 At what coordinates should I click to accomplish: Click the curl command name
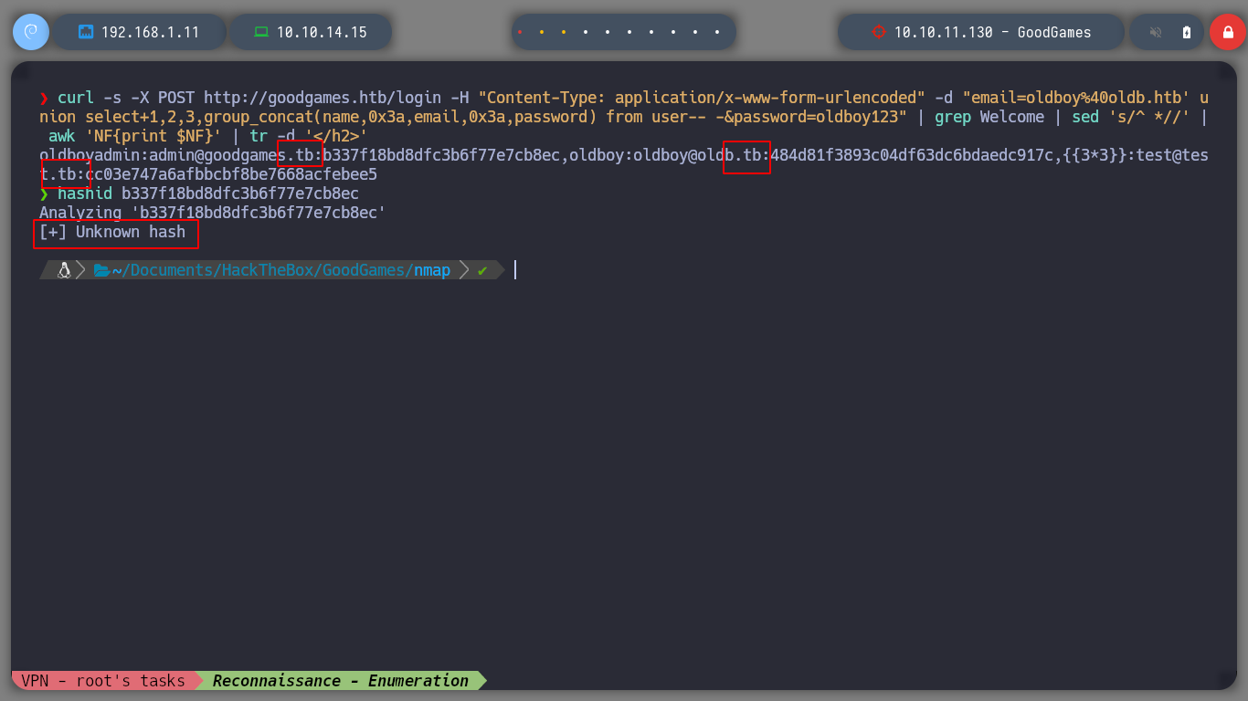coord(76,98)
